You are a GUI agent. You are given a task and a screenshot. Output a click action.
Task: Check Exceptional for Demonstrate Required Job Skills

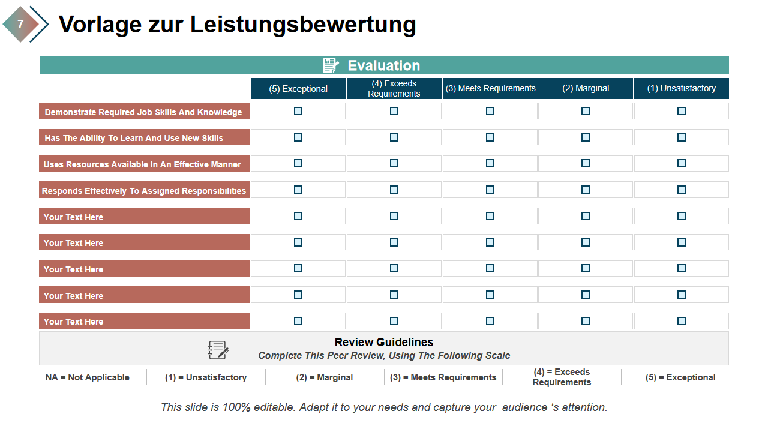click(298, 111)
